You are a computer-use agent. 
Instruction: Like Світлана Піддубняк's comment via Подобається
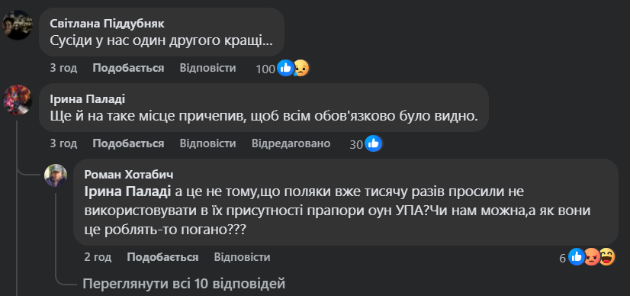[x=128, y=68]
